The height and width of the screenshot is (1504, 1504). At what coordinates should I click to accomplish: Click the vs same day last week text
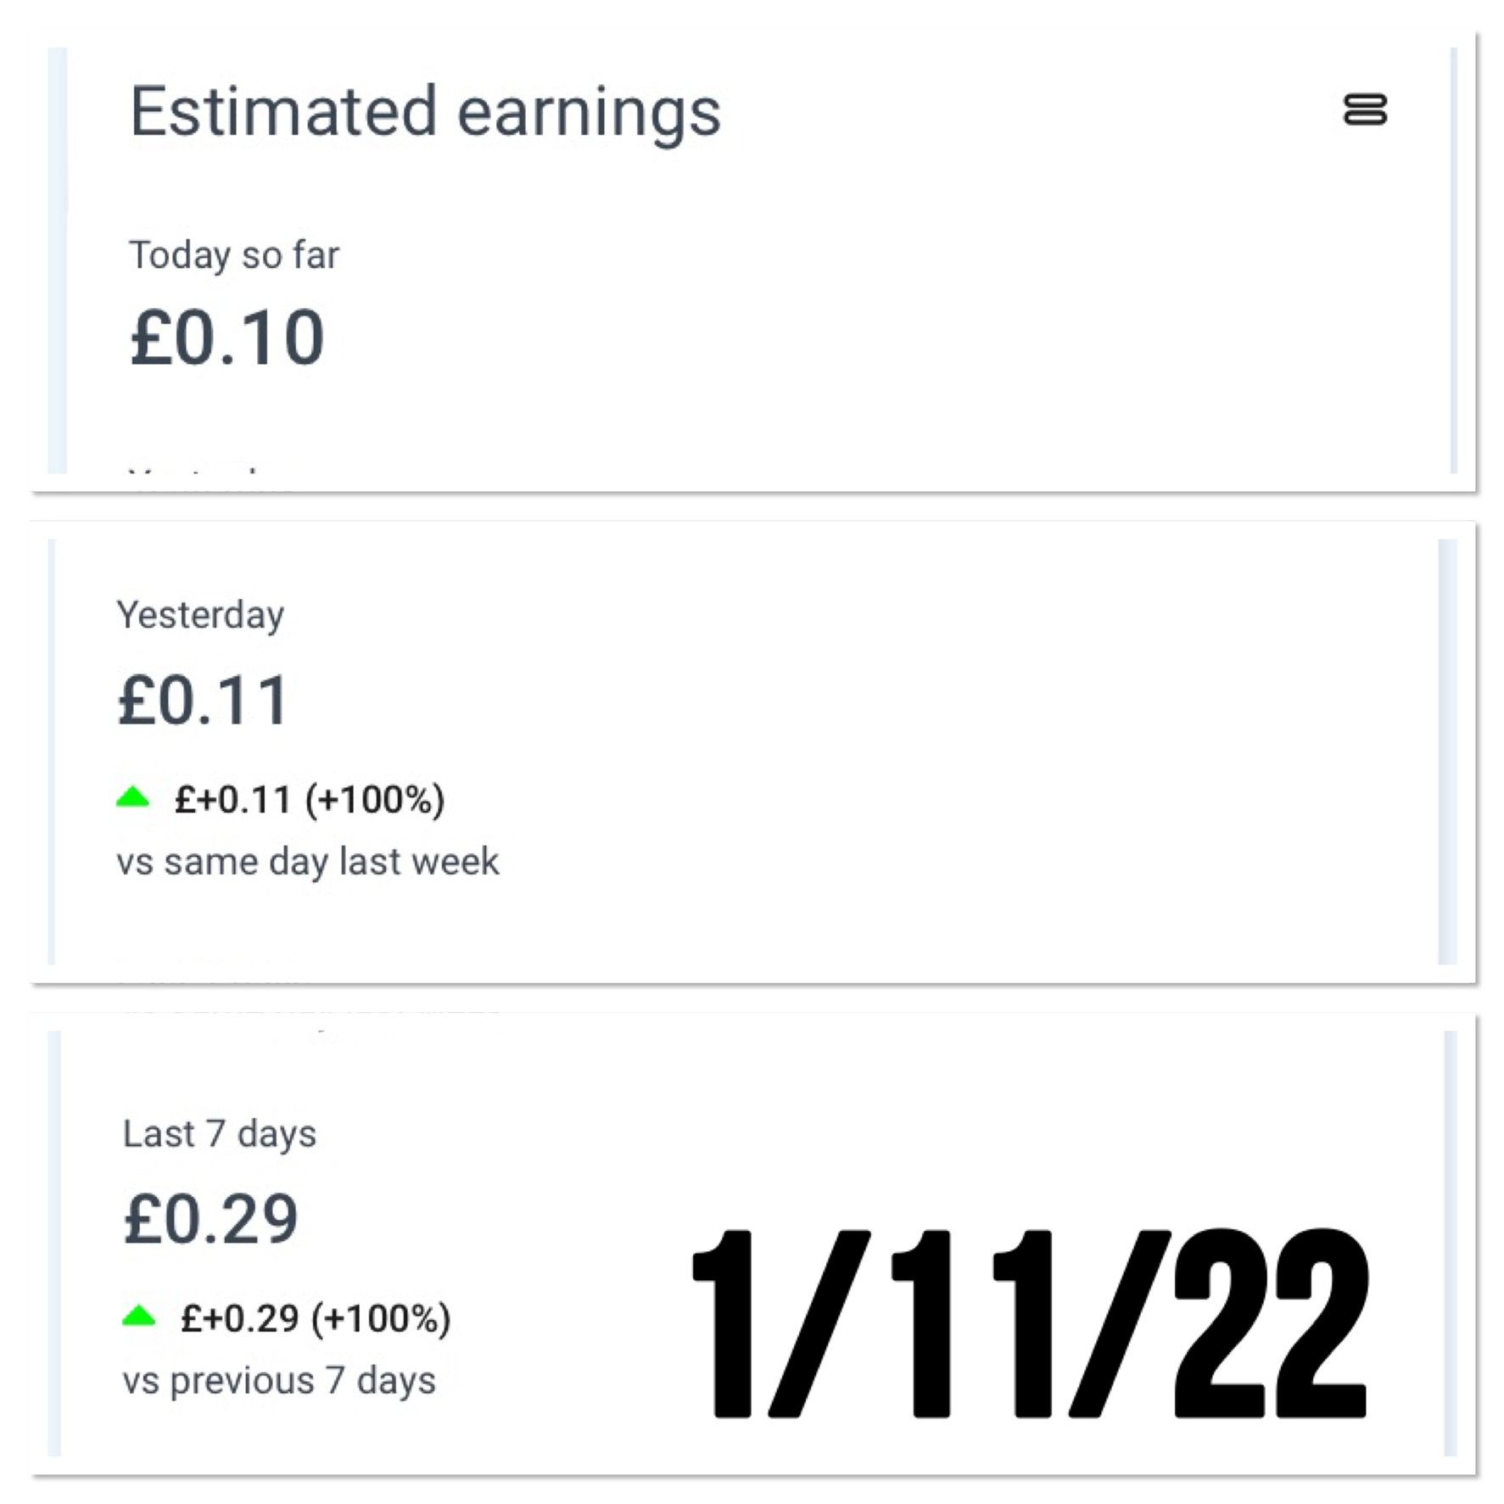click(307, 862)
